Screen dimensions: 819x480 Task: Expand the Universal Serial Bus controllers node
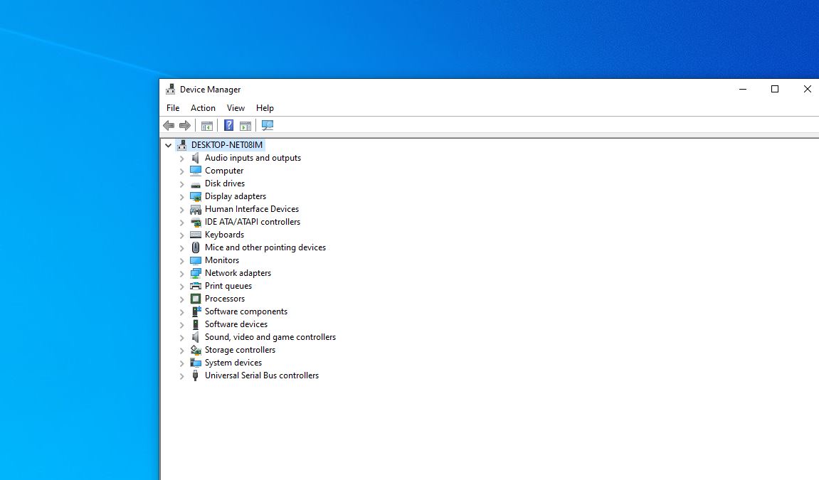point(181,375)
